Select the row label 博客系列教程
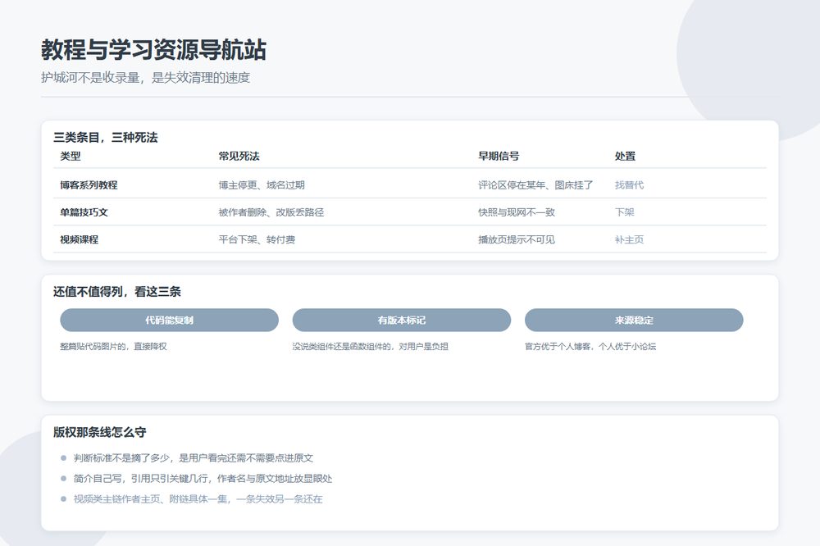Screen dimensions: 820x546 tap(89, 185)
